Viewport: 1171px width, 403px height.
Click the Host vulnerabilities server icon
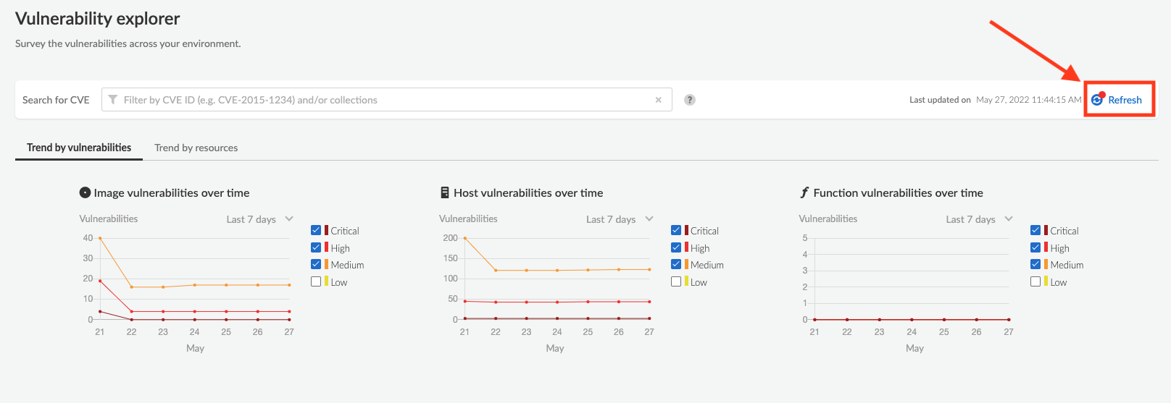point(445,192)
